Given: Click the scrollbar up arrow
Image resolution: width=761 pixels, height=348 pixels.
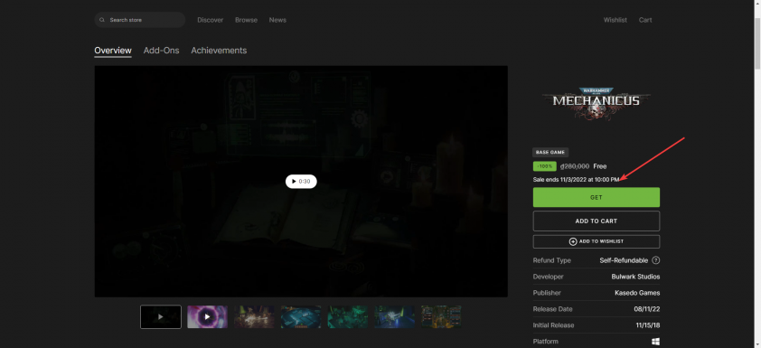Looking at the screenshot, I should 757,3.
